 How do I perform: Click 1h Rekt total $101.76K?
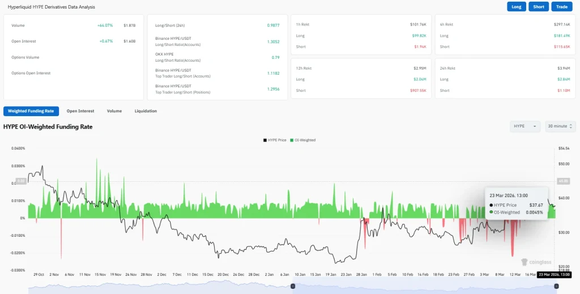(x=418, y=24)
